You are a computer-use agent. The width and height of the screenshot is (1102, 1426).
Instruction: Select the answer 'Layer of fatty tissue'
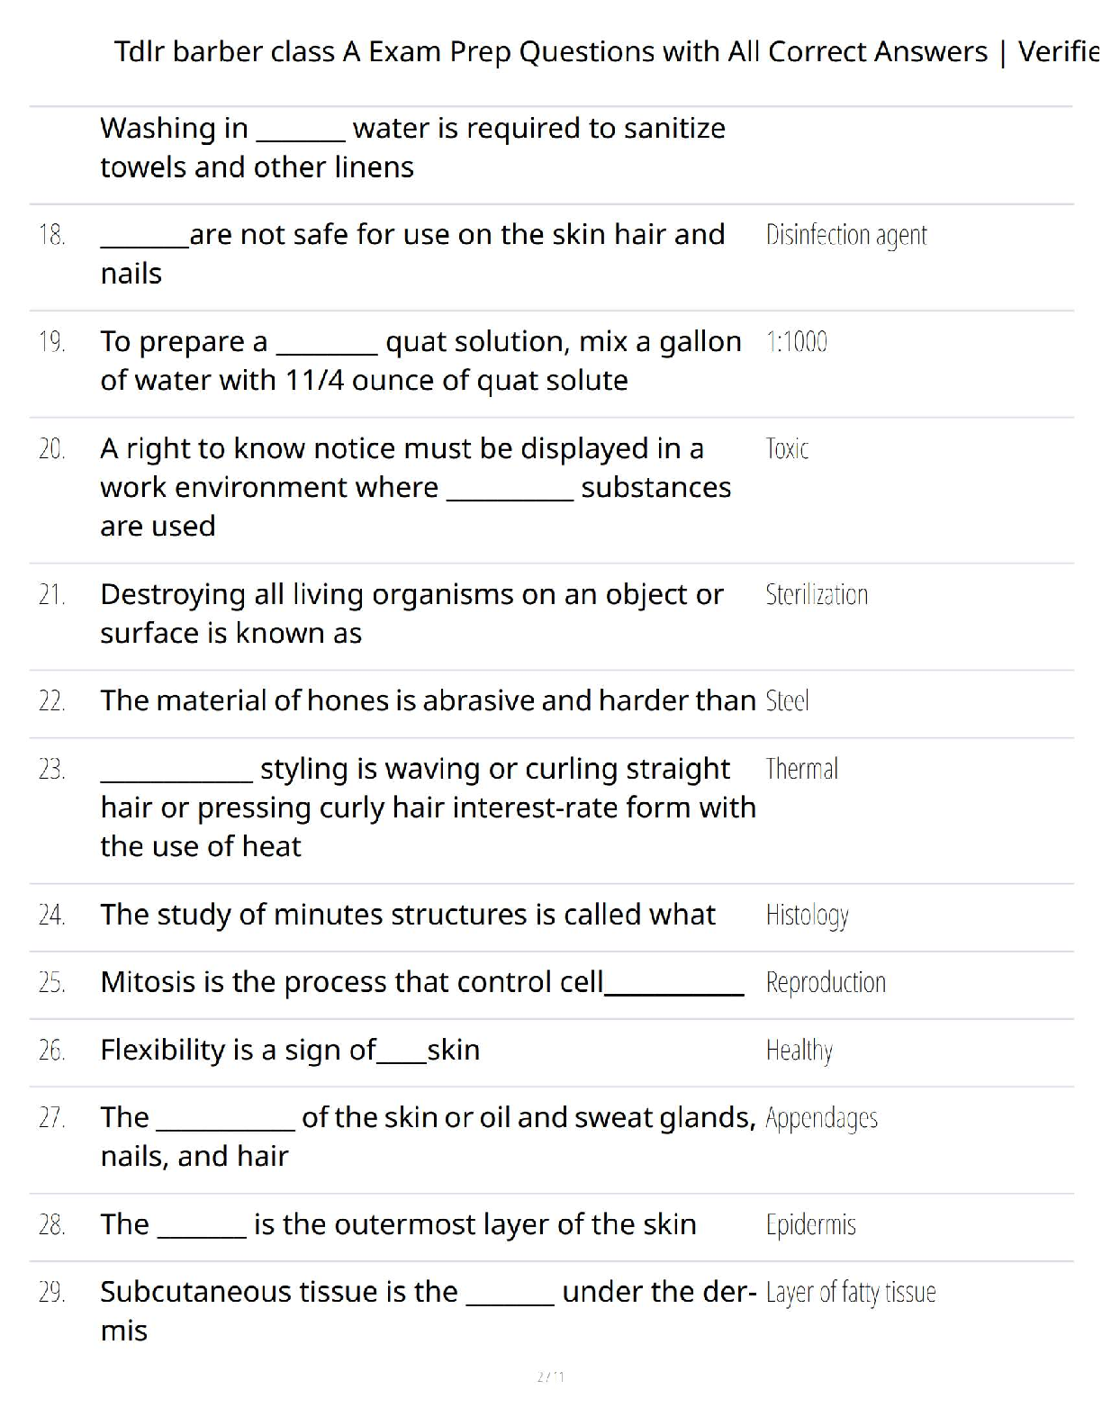pos(851,1293)
